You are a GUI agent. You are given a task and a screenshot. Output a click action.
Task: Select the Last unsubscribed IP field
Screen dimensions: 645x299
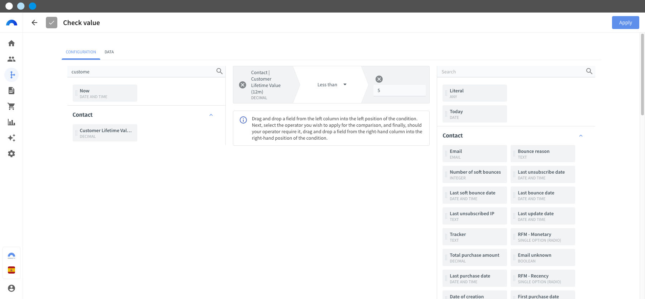point(475,216)
